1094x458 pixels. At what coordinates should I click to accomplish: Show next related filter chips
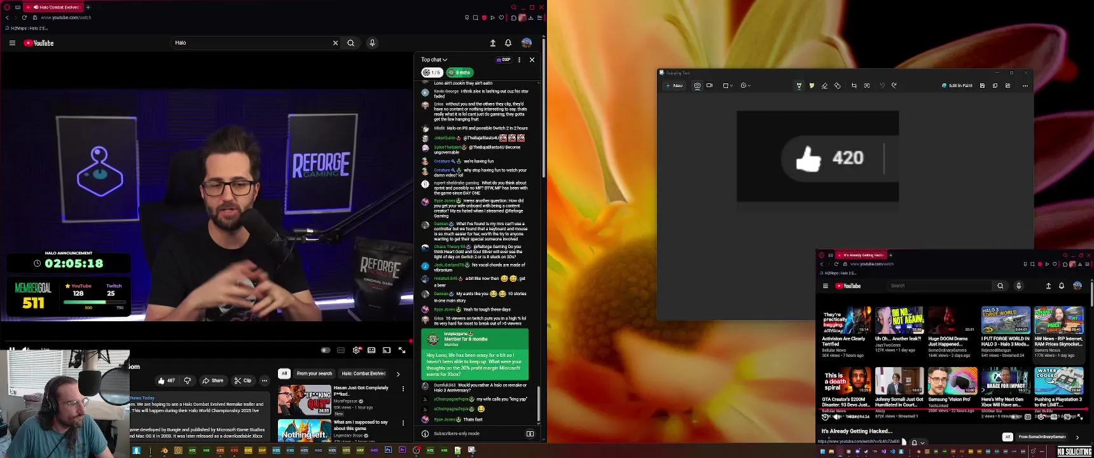coord(398,374)
